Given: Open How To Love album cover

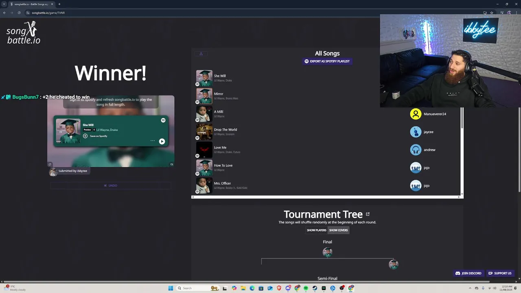Looking at the screenshot, I should pyautogui.click(x=204, y=168).
